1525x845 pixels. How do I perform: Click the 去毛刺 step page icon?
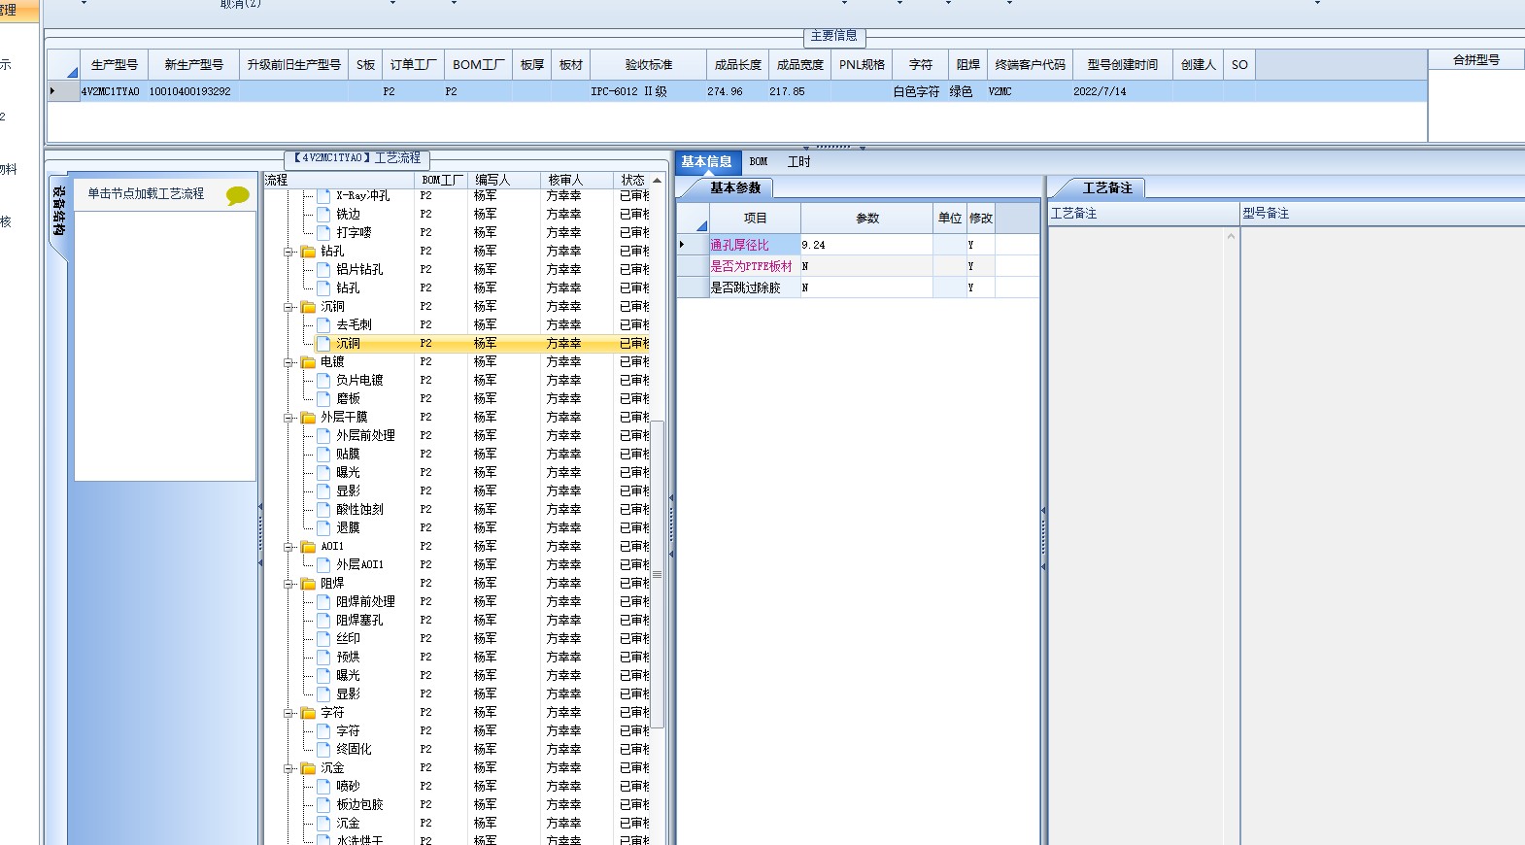[323, 324]
